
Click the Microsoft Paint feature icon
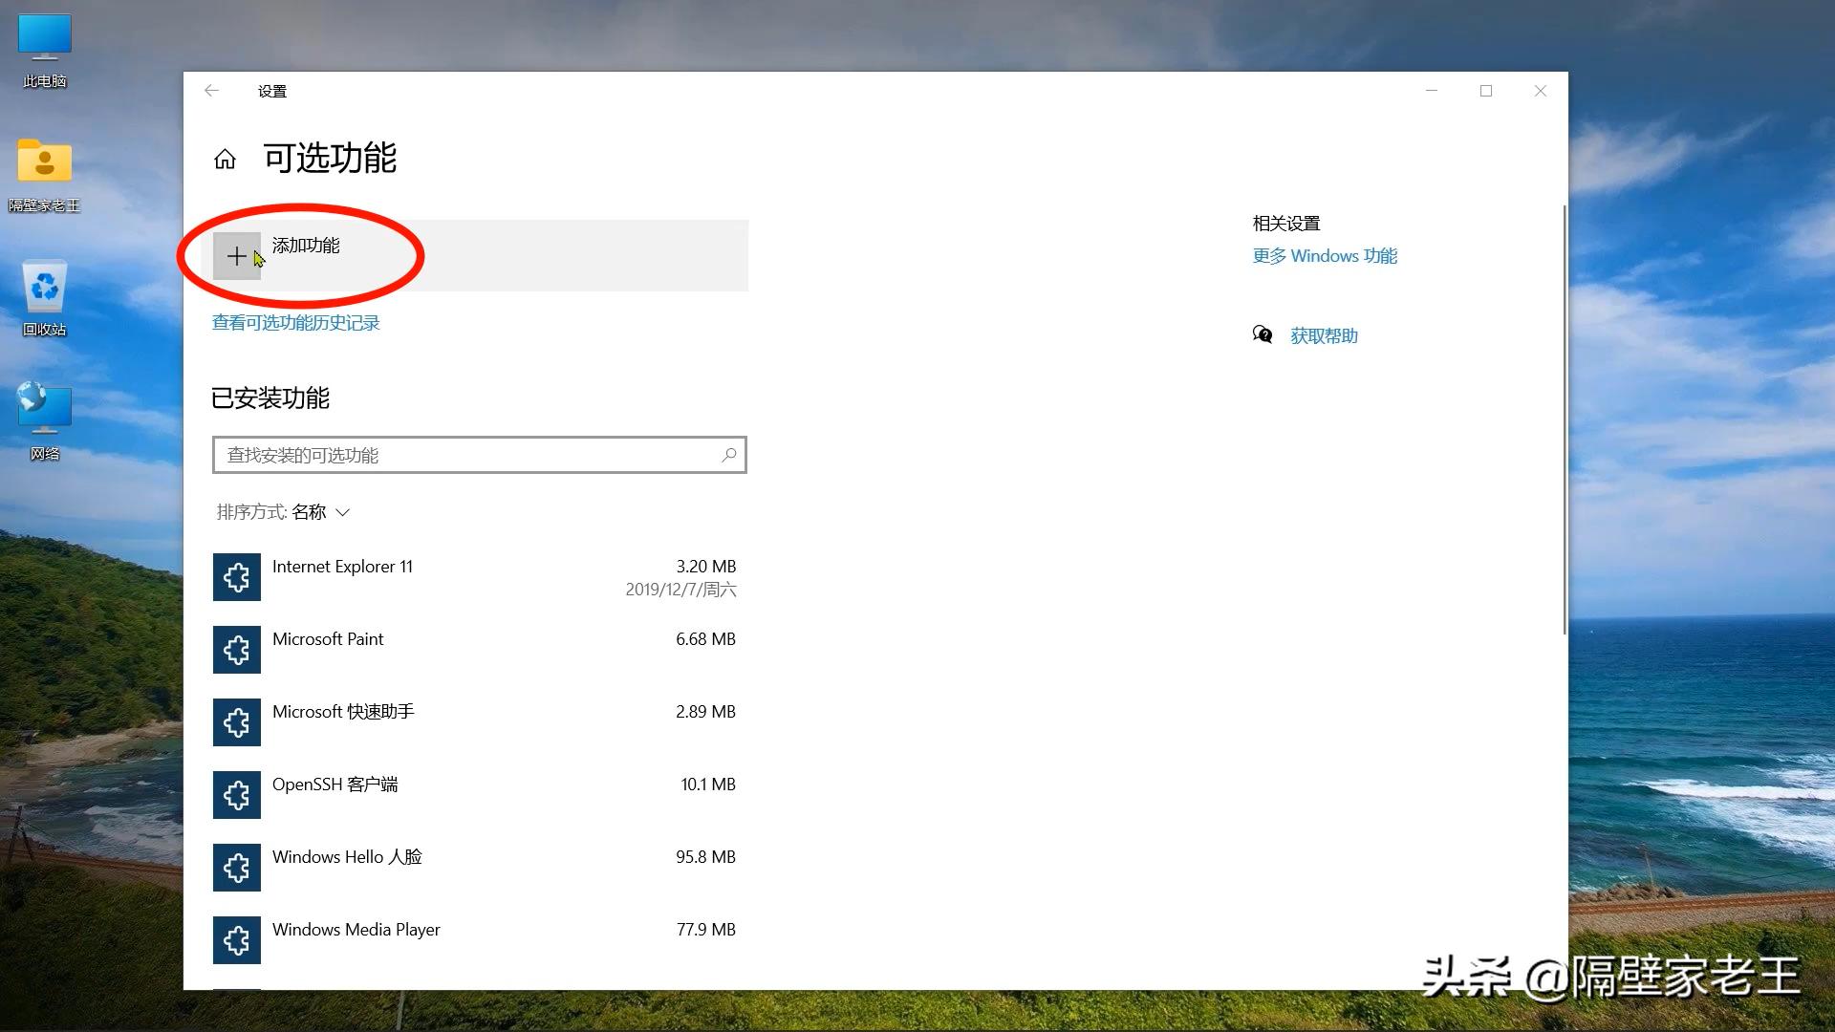click(236, 650)
